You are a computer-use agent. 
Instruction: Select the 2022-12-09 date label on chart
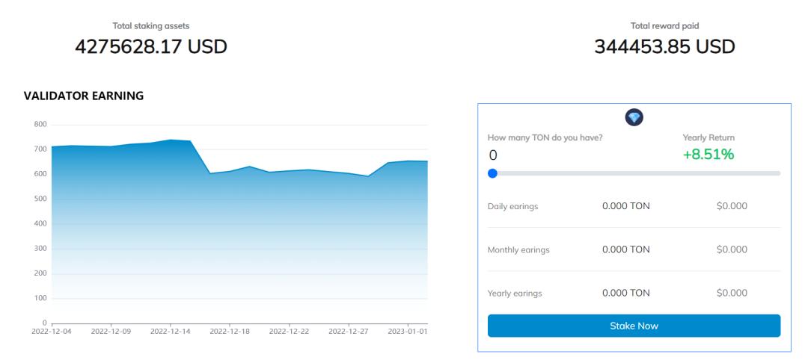point(111,331)
